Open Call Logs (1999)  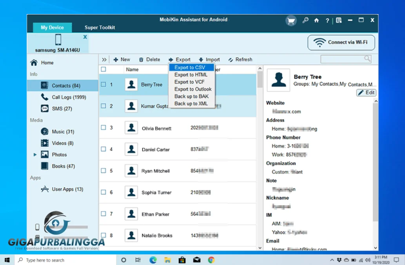[x=63, y=97]
